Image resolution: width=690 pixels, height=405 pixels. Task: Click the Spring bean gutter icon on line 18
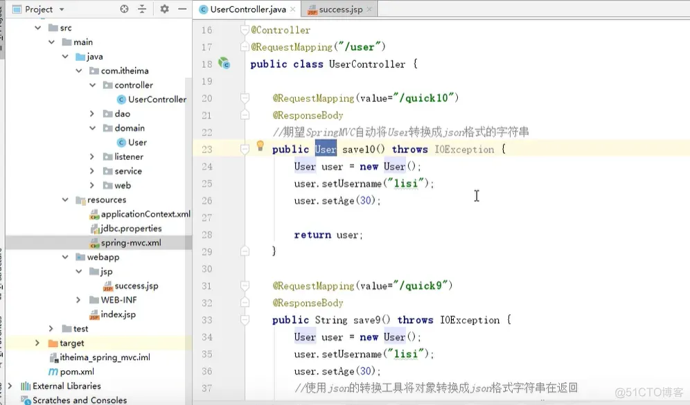coord(224,64)
